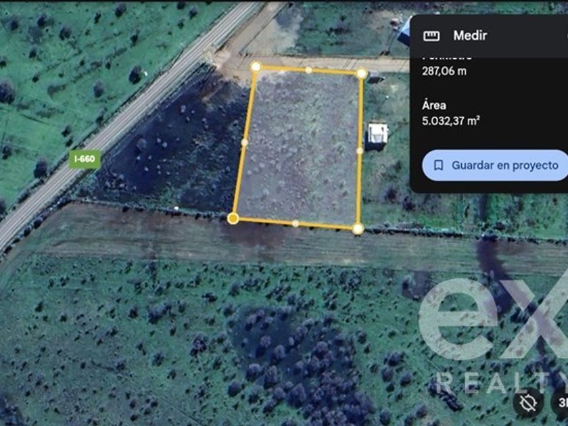Select the top-right polygon vertex

[362, 74]
